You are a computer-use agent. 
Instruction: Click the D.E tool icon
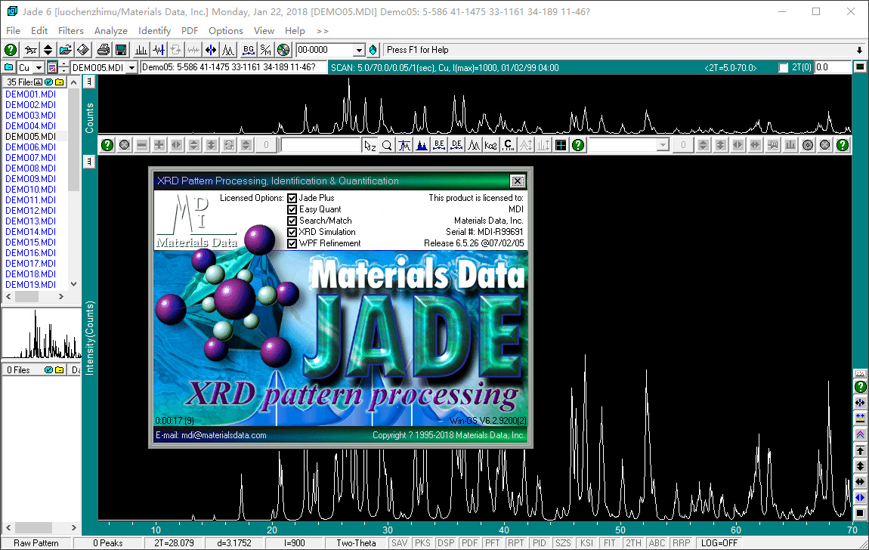coord(456,145)
